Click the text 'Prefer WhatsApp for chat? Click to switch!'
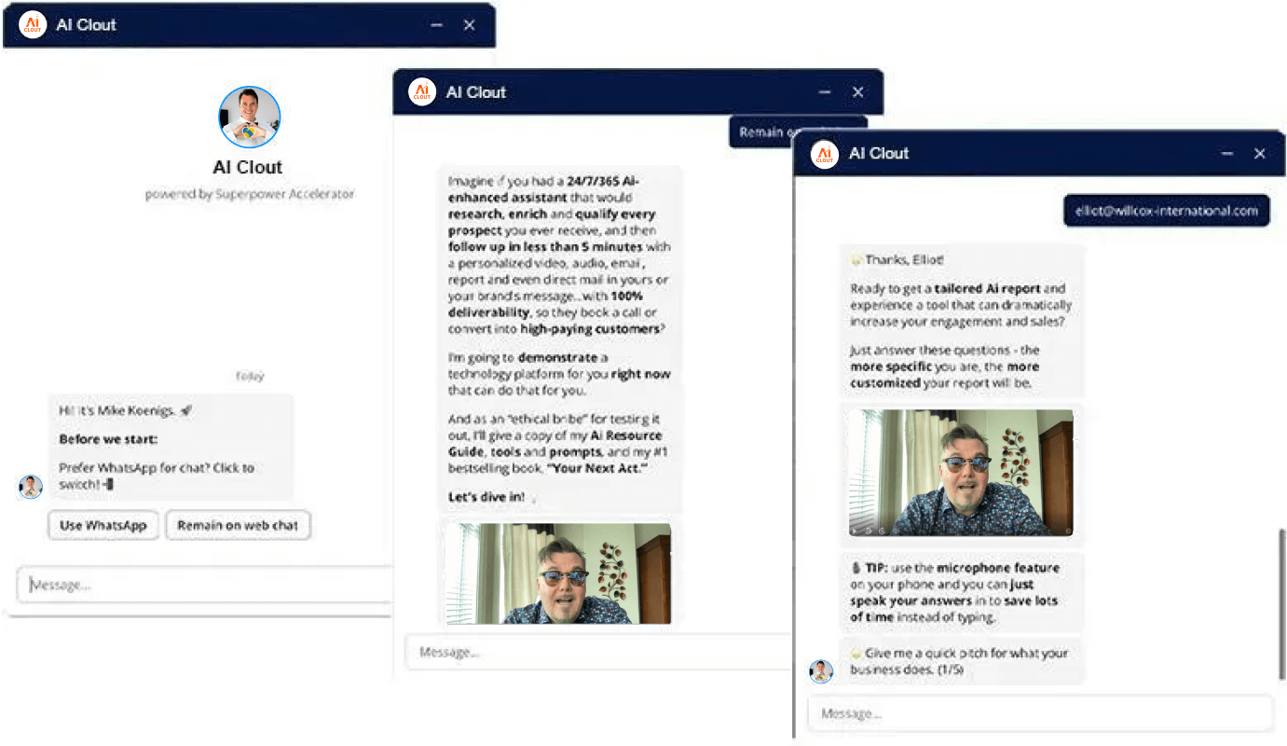This screenshot has width=1287, height=746. coord(157,476)
